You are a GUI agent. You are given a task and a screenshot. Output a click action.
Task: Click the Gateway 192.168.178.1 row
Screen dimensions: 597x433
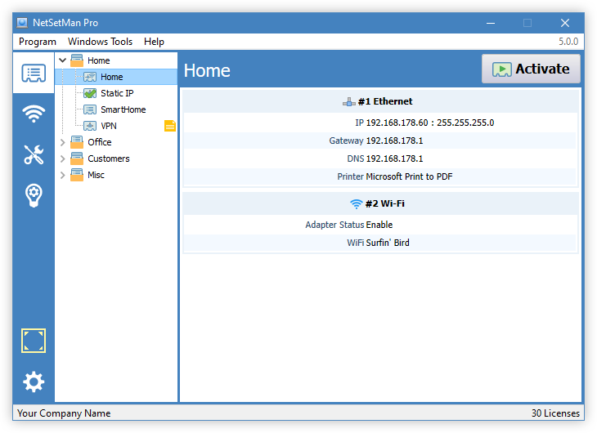pos(380,141)
